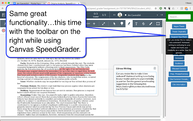Click the Misused Comma comment button
This screenshot has width=193, height=121.
pyautogui.click(x=179, y=69)
